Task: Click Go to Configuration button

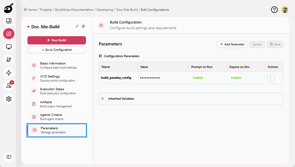Action: (x=57, y=50)
